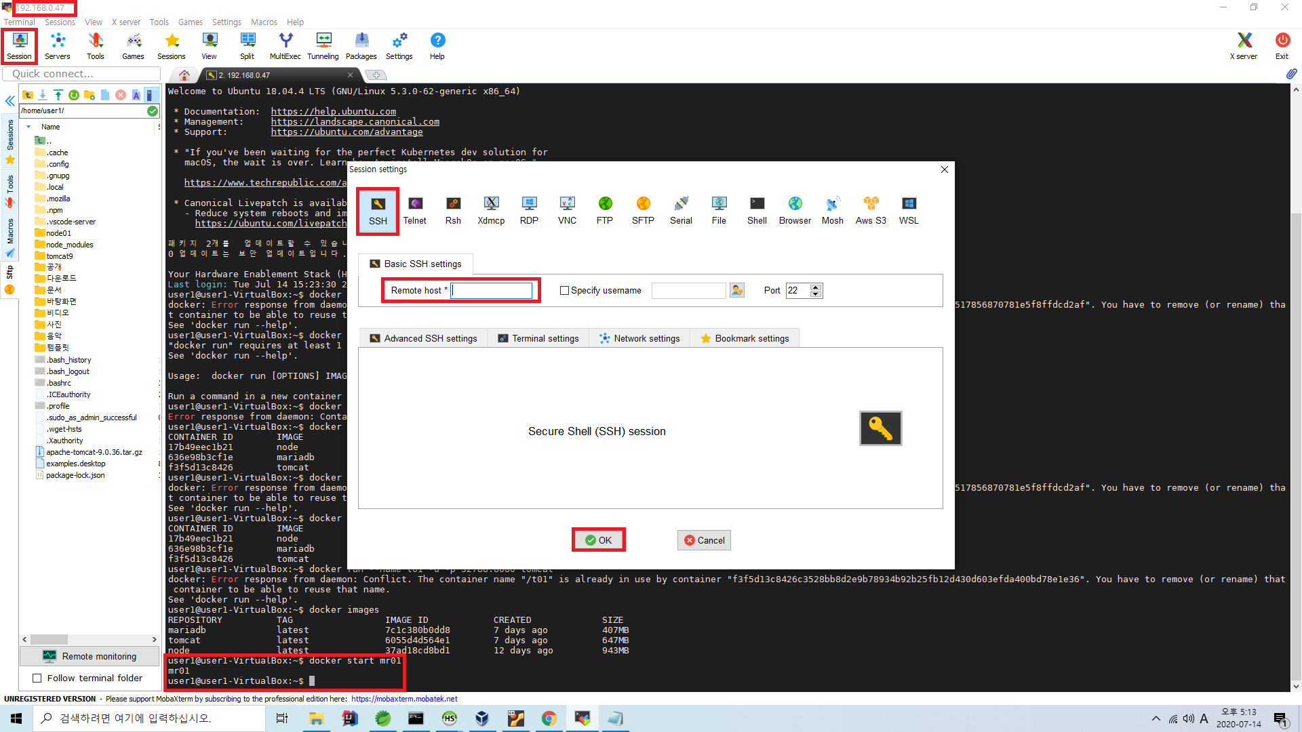Open the Games toolbar button
This screenshot has width=1302, height=732.
[133, 46]
